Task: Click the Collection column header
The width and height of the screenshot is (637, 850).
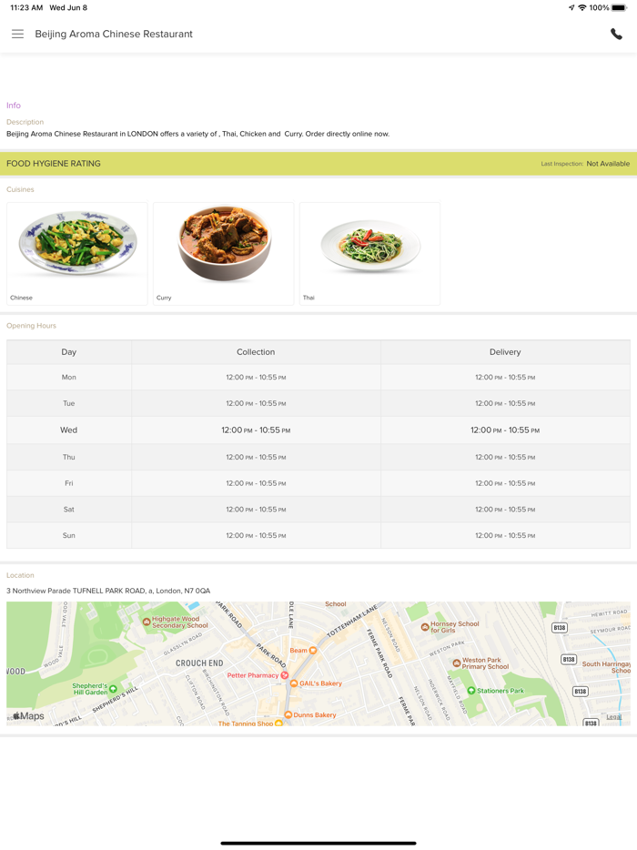Action: (x=256, y=352)
